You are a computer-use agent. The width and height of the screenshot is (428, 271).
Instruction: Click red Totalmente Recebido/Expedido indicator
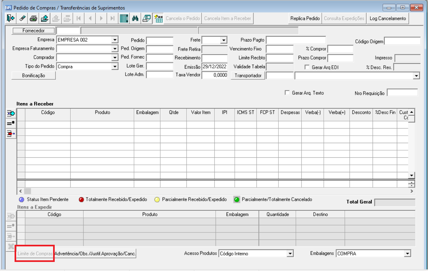coord(81,200)
